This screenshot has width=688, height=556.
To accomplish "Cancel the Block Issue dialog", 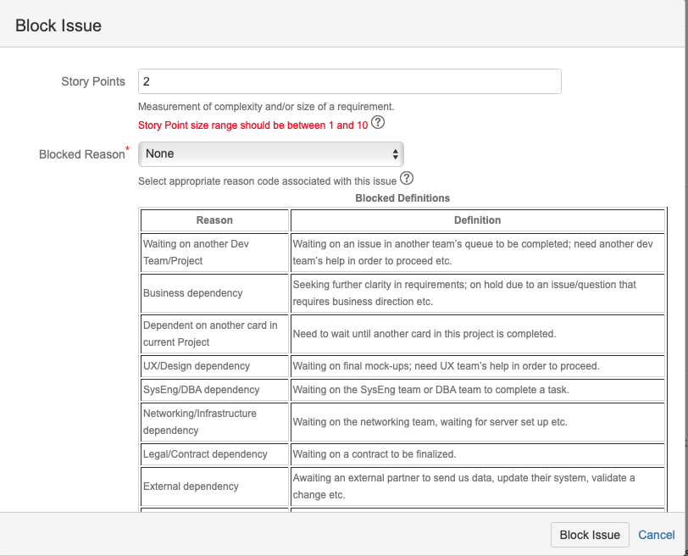I will click(656, 535).
